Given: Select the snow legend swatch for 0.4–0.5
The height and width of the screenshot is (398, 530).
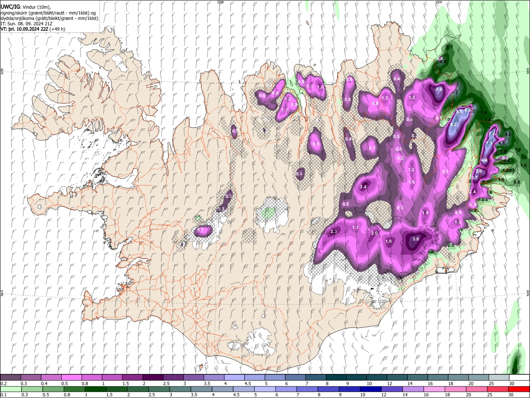Looking at the screenshot, I should (51, 377).
